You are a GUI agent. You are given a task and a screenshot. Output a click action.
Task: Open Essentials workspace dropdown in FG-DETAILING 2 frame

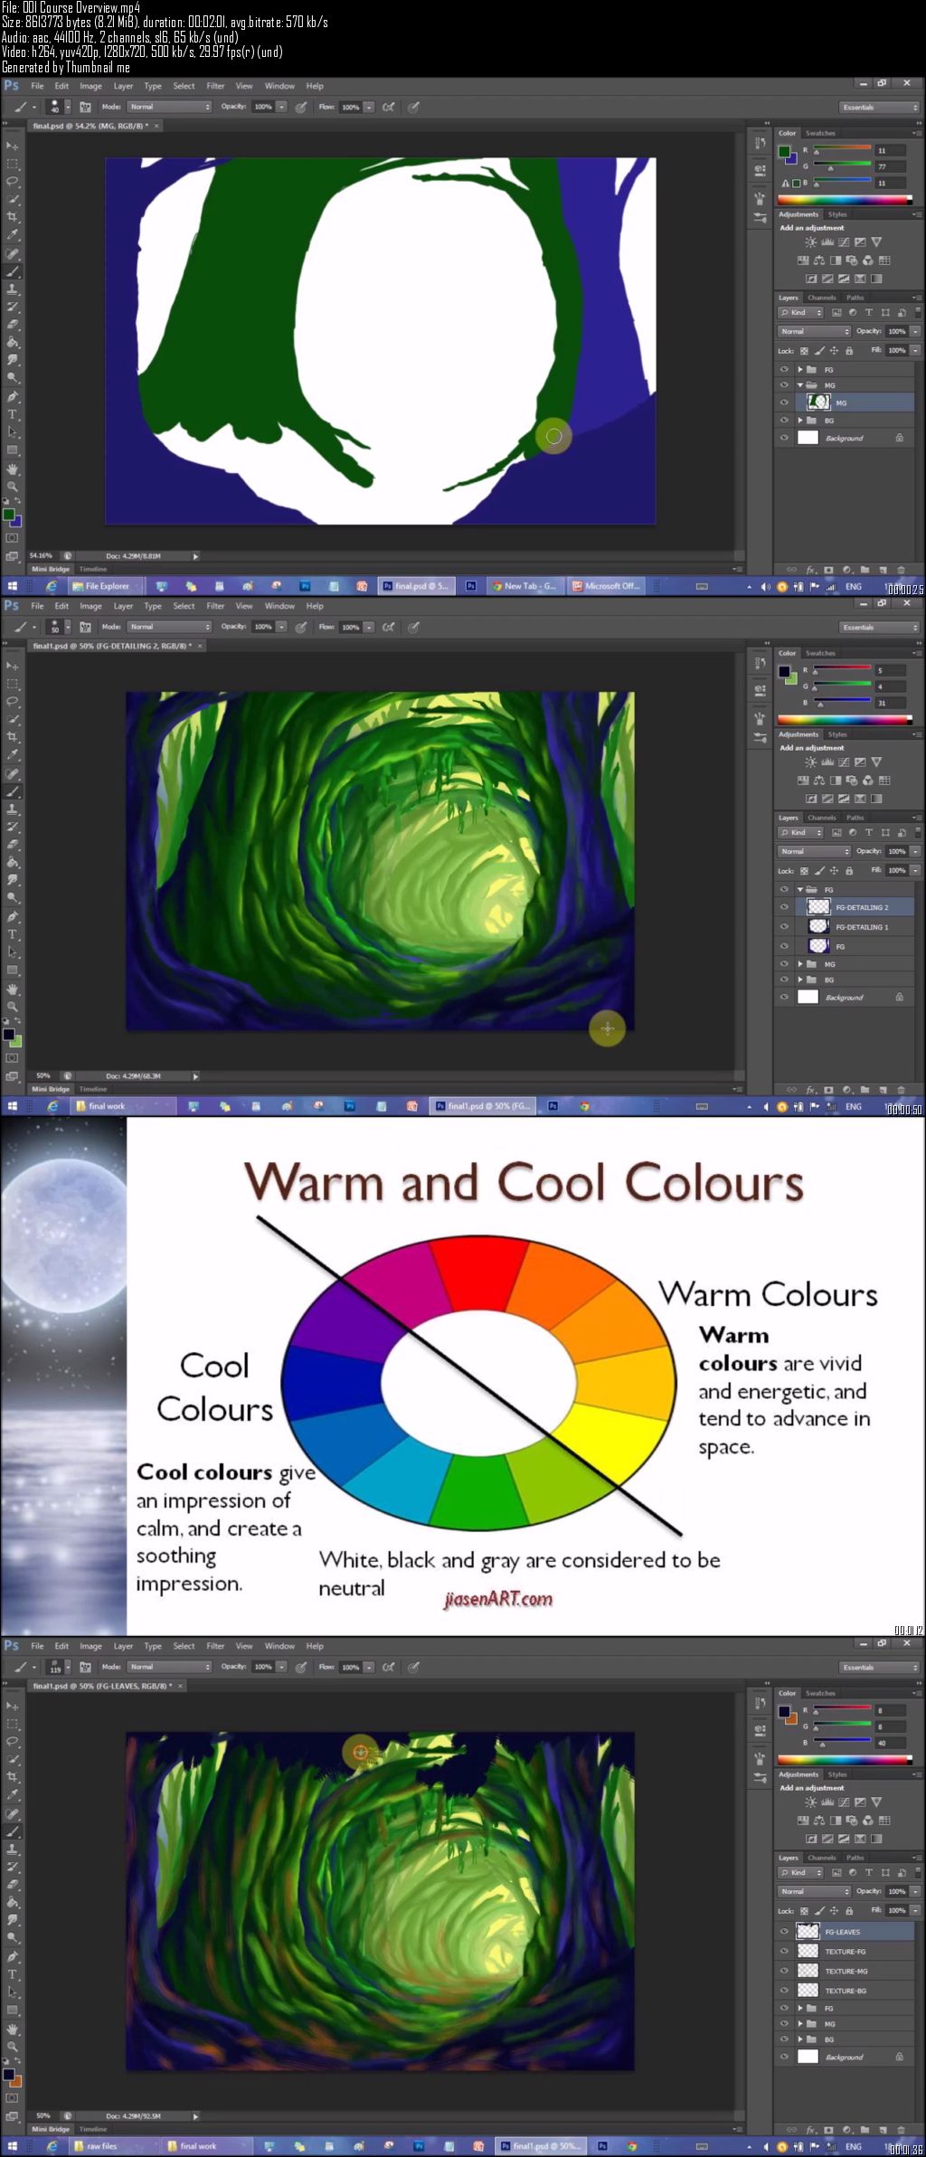879,627
